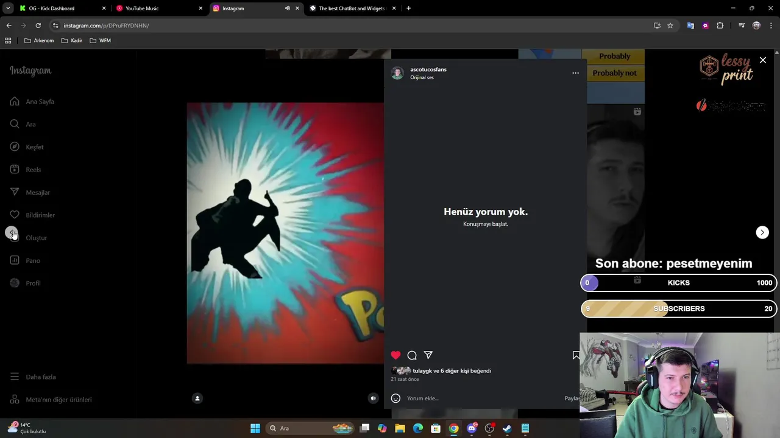Click the comment bubble icon

[x=412, y=355]
